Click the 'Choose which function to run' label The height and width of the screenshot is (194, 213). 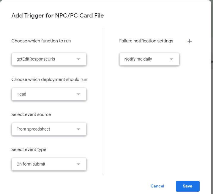point(41,41)
